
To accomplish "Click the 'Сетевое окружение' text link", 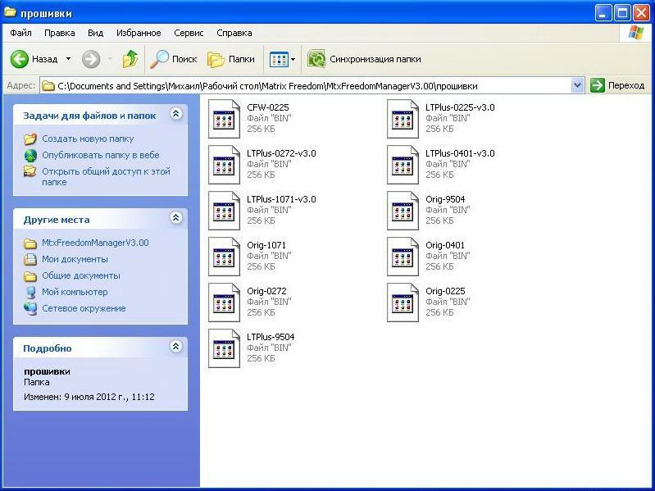I will (84, 308).
